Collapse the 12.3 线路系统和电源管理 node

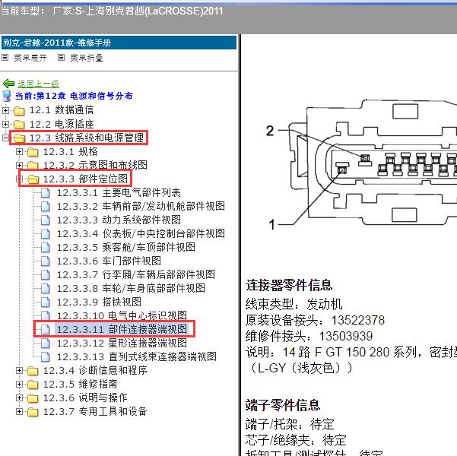click(5, 138)
